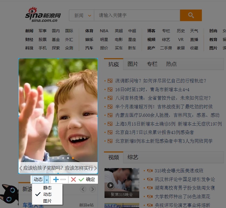This screenshot has width=226, height=208.
Task: Click 教育 navigation link
Action: point(213,39)
